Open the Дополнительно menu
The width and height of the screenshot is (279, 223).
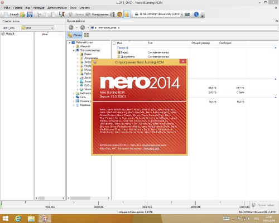(57, 8)
